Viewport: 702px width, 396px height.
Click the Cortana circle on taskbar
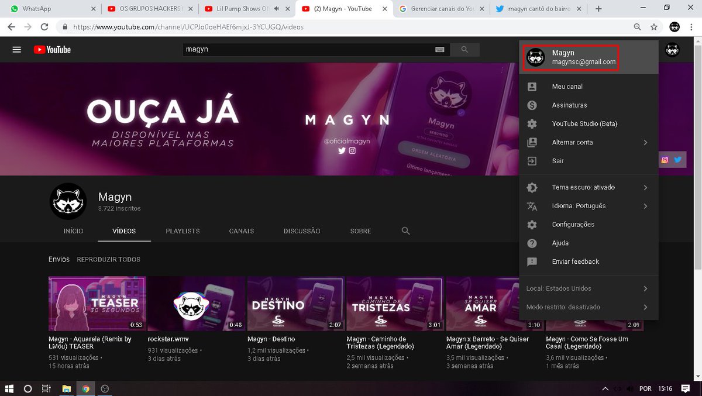click(x=27, y=388)
